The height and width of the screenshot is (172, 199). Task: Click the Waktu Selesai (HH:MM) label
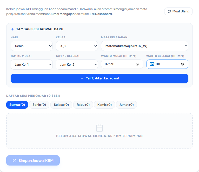coord(165,56)
